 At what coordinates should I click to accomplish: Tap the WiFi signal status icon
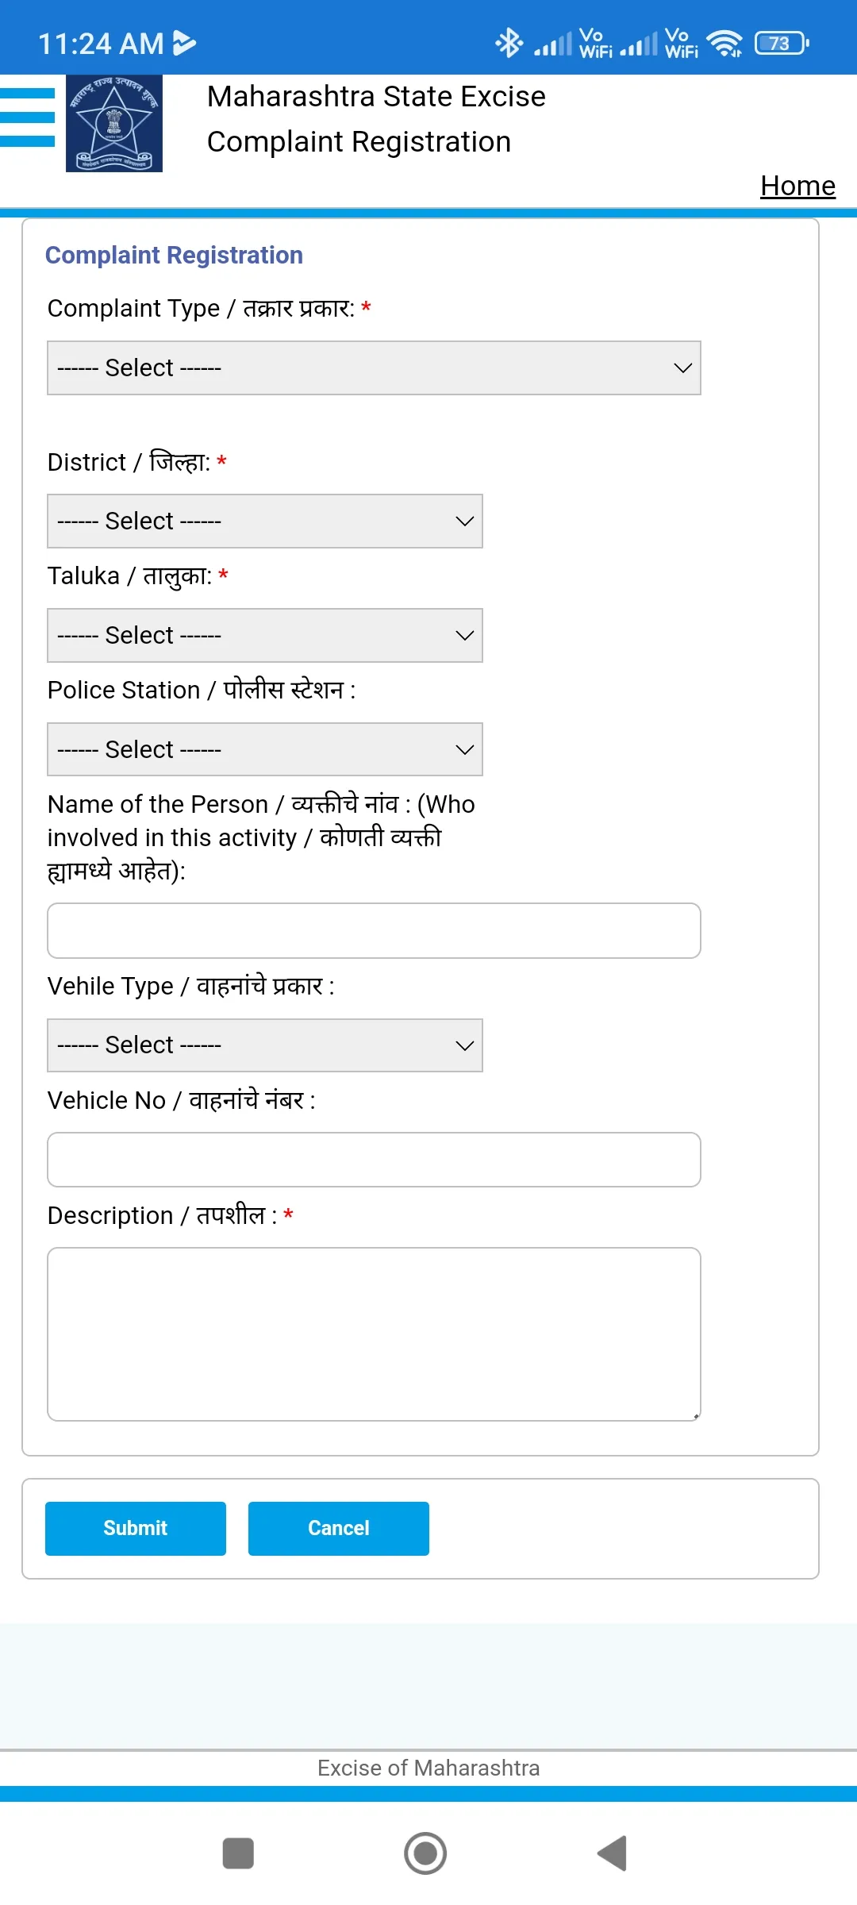724,43
